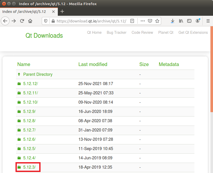Image resolution: width=213 pixels, height=173 pixels.
Task: Click the page vertical scrollbar thumb
Action: pos(212,69)
